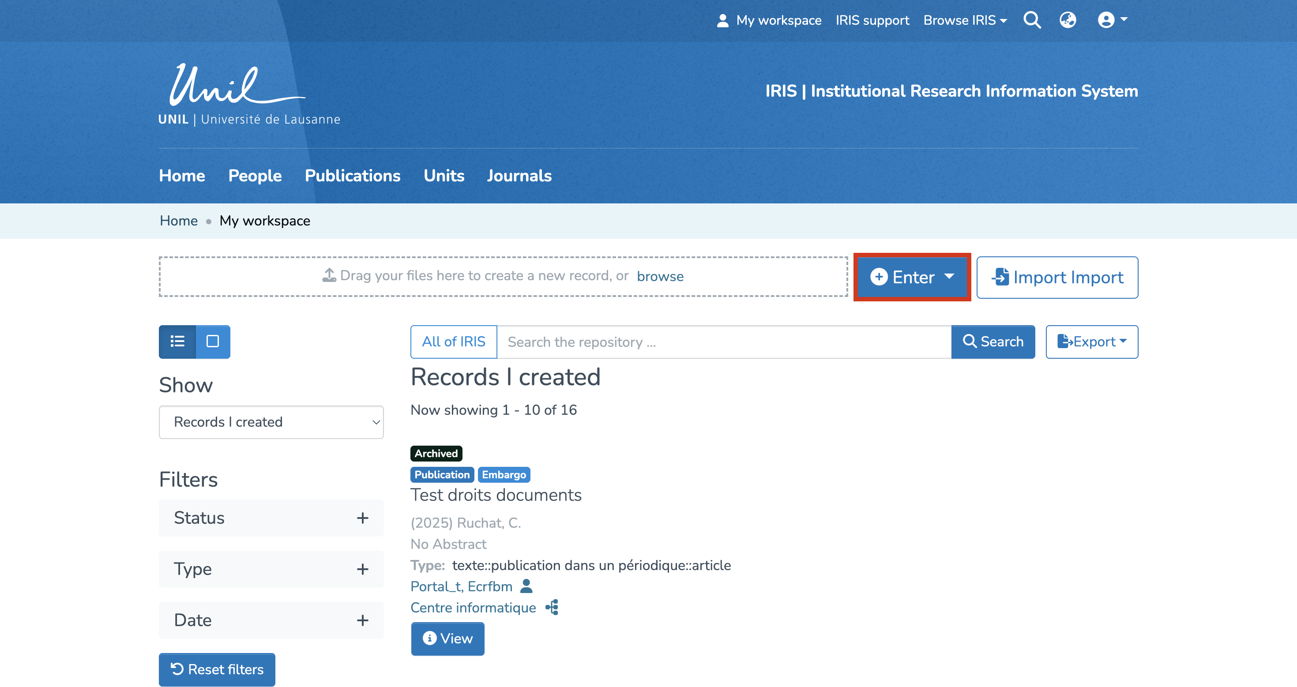Image resolution: width=1297 pixels, height=687 pixels.
Task: Click the magnifier search icon in header
Action: point(1032,20)
